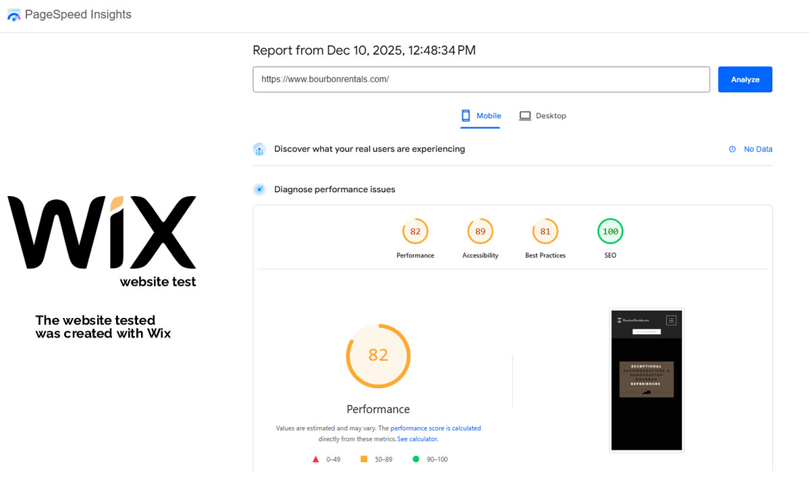Click the diagnose performance issues icon
Screen dimensions: 810x477
click(x=259, y=189)
